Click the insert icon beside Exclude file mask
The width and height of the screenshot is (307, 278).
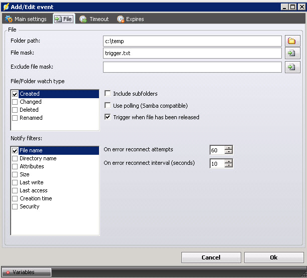[x=292, y=67]
